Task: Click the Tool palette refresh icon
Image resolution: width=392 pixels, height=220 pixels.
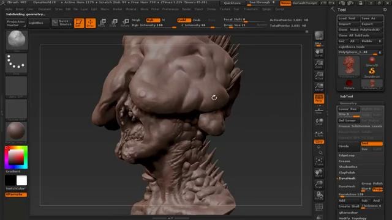Action: pos(385,10)
